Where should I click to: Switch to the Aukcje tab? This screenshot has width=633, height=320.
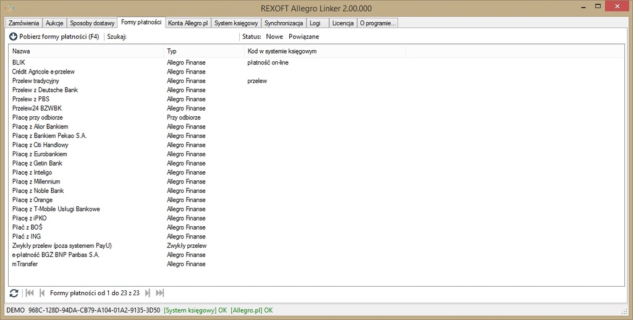click(54, 23)
